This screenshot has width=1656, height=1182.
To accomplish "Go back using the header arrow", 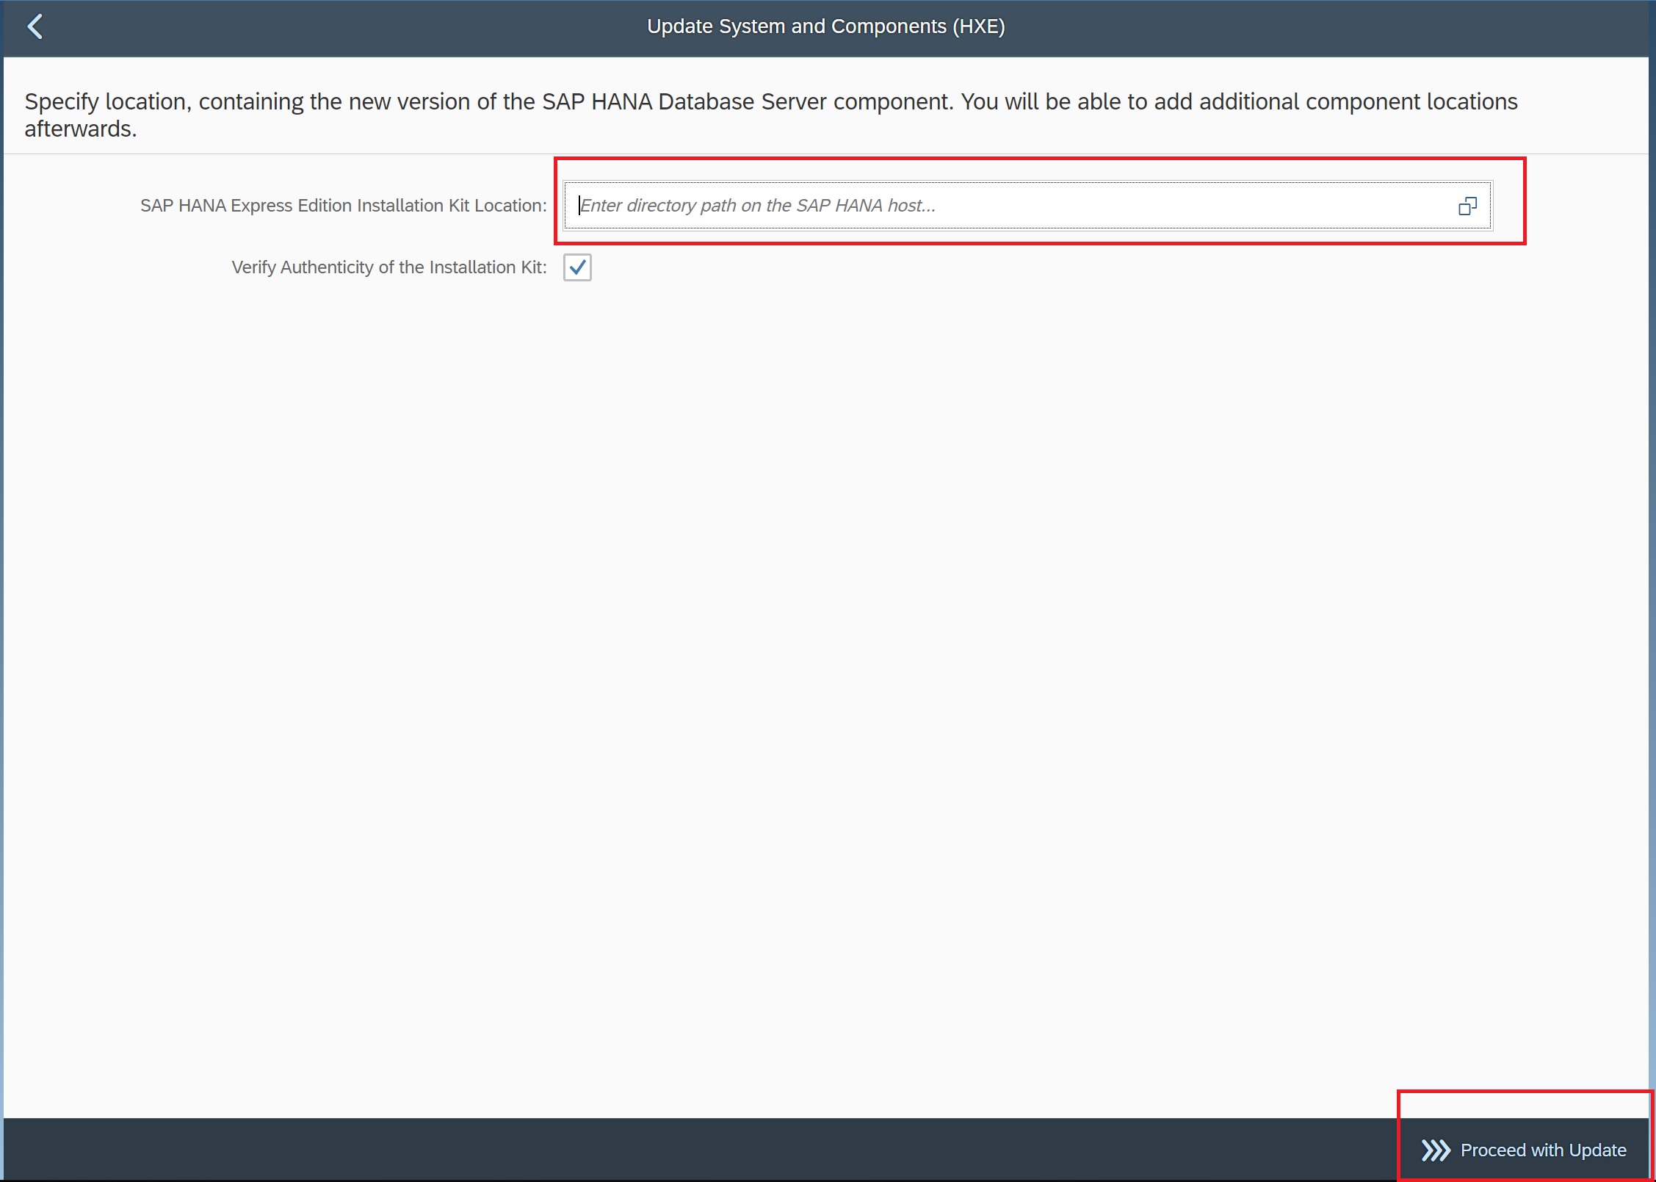I will pos(35,26).
